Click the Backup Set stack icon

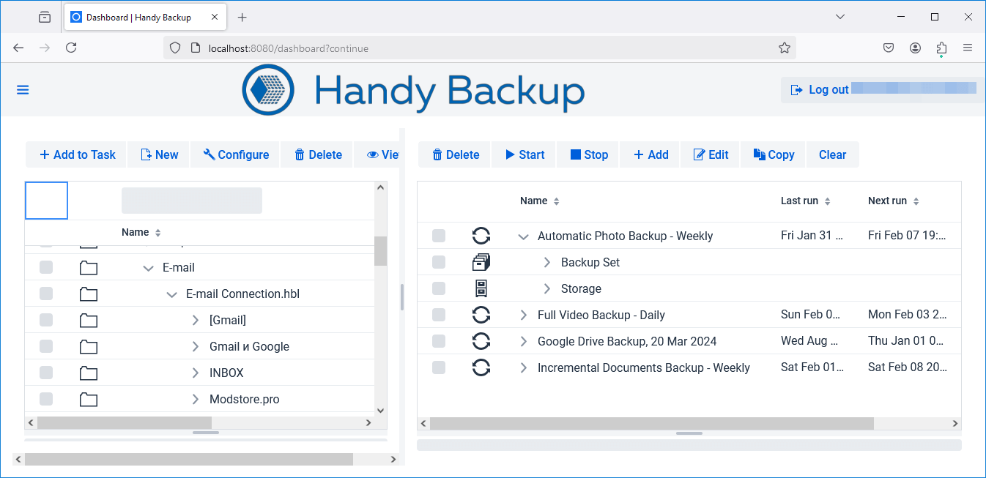481,262
